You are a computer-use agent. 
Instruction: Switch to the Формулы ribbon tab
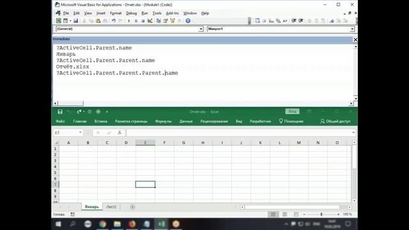tap(164, 121)
